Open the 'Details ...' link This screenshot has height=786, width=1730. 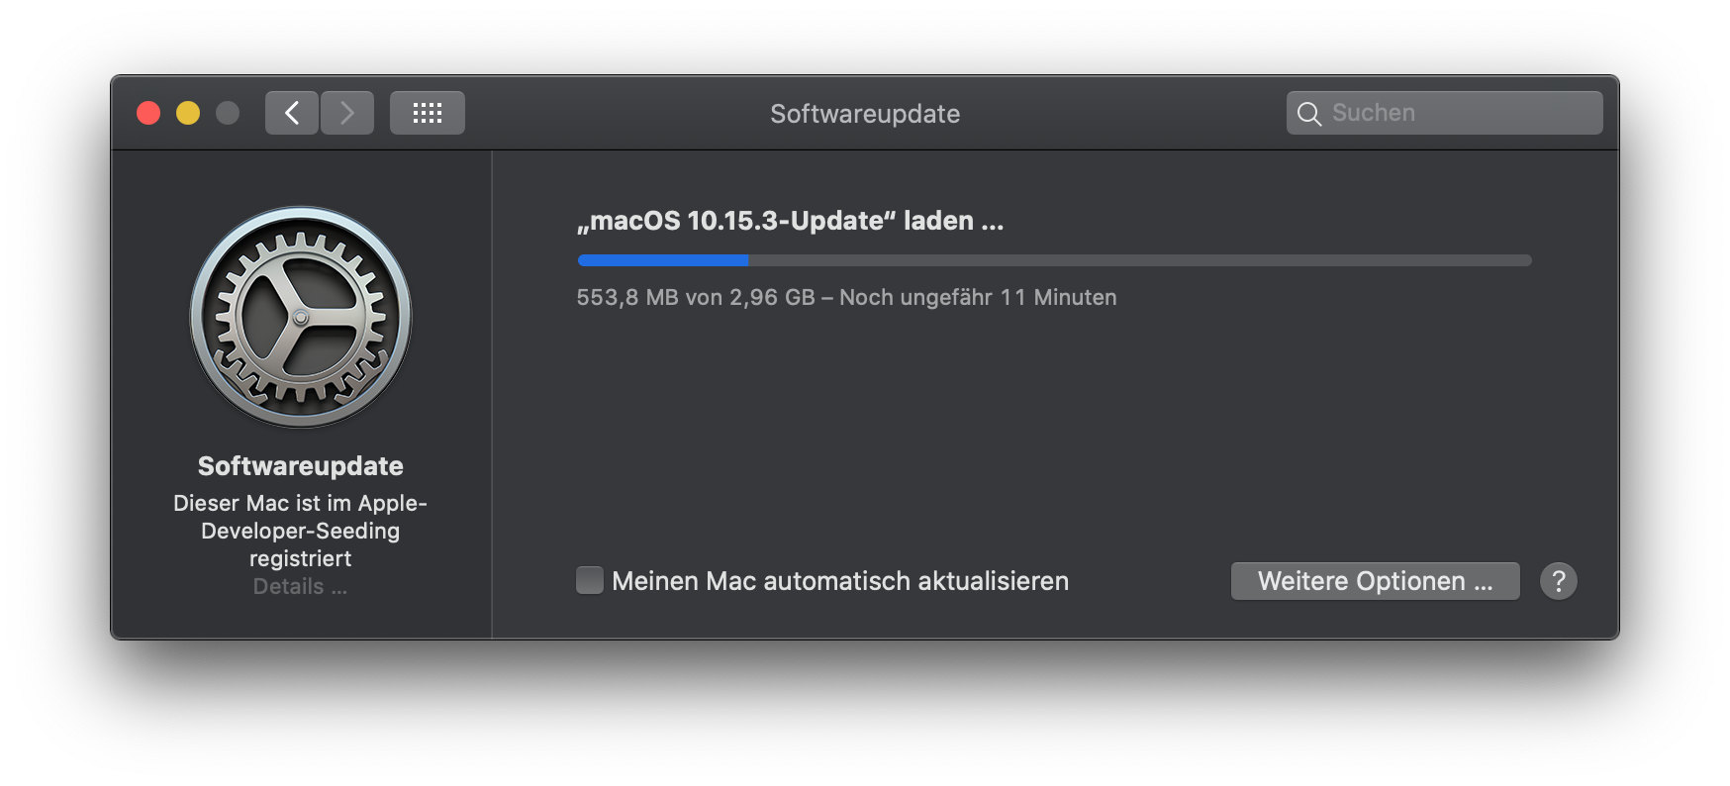[300, 587]
